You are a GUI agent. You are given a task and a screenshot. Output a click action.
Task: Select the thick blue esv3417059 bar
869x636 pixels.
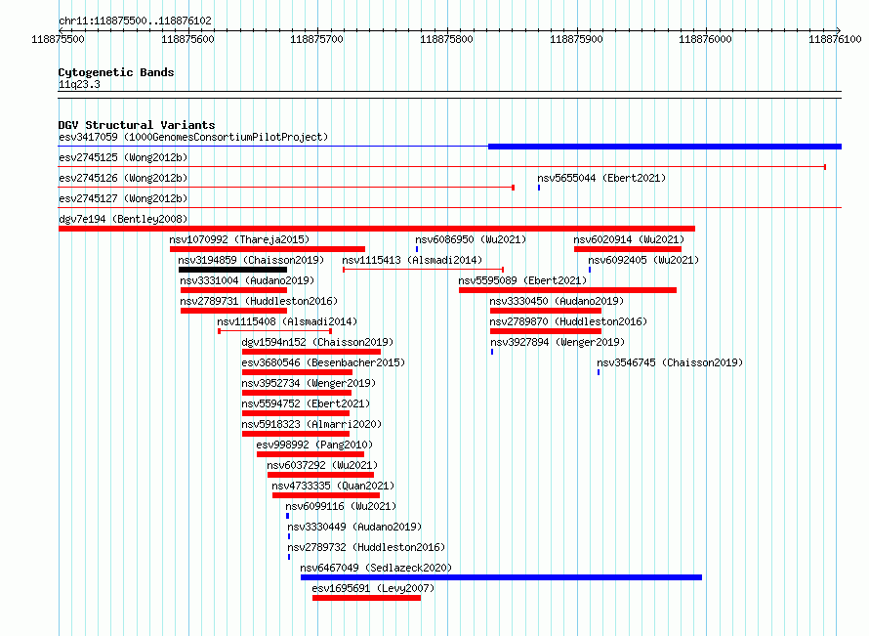point(665,147)
